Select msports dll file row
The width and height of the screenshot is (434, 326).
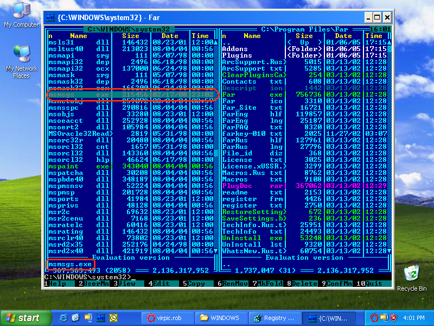point(131,199)
